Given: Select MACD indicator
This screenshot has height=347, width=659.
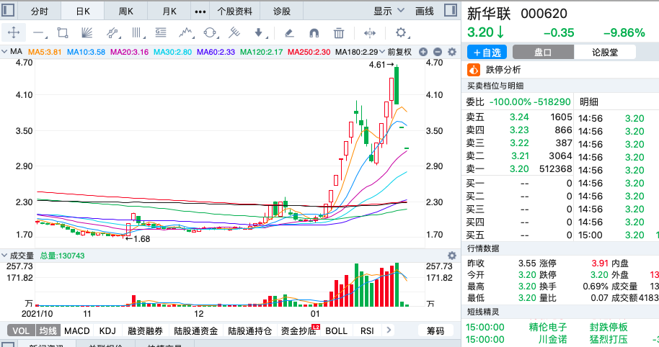Looking at the screenshot, I should (x=77, y=330).
